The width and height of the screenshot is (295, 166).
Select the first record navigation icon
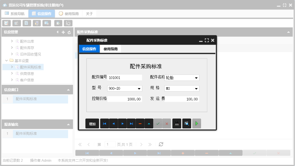coord(104,123)
